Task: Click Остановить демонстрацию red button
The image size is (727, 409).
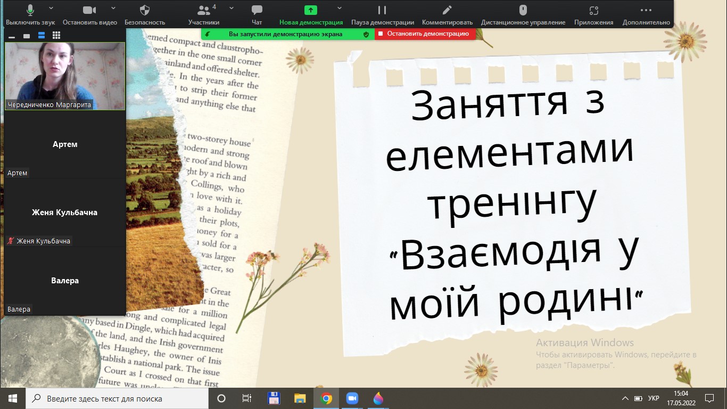Action: pos(425,34)
